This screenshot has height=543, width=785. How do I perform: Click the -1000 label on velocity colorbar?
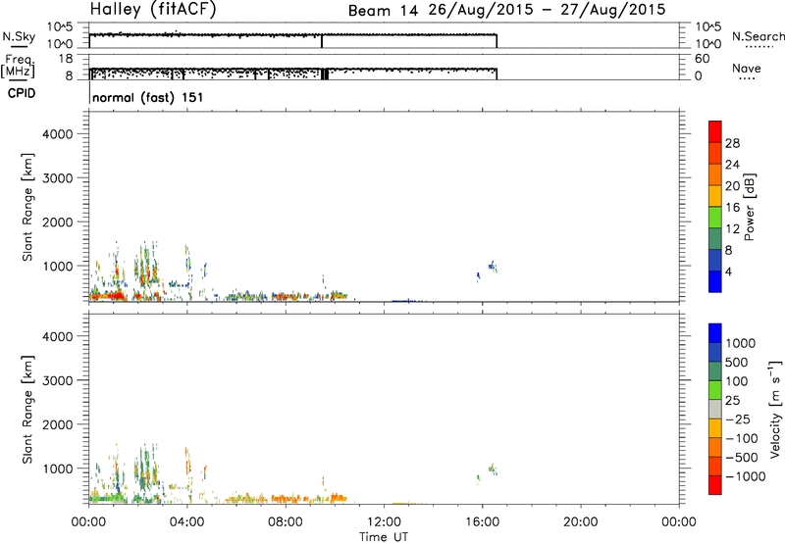(x=746, y=476)
